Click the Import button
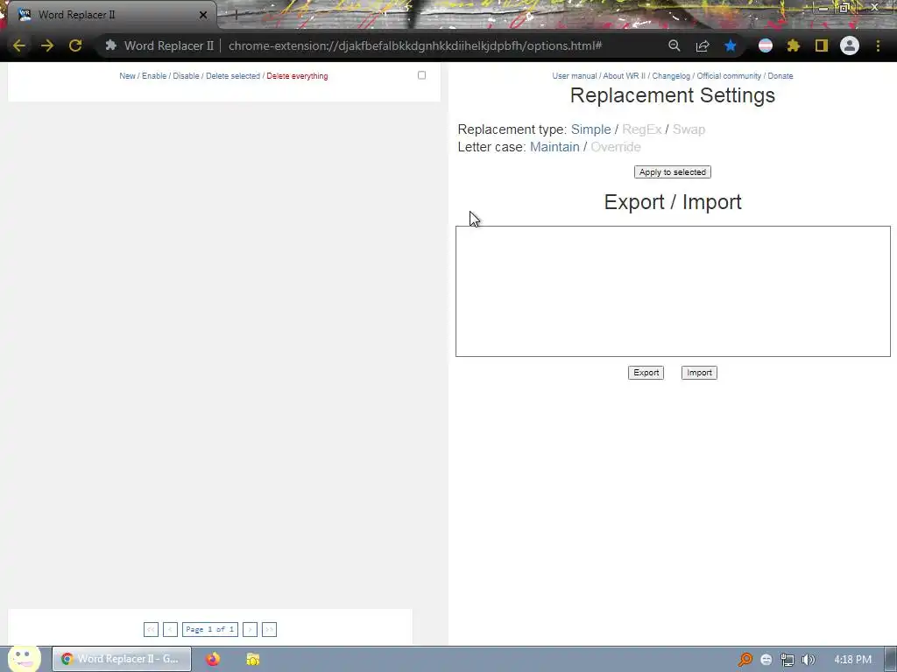 699,373
